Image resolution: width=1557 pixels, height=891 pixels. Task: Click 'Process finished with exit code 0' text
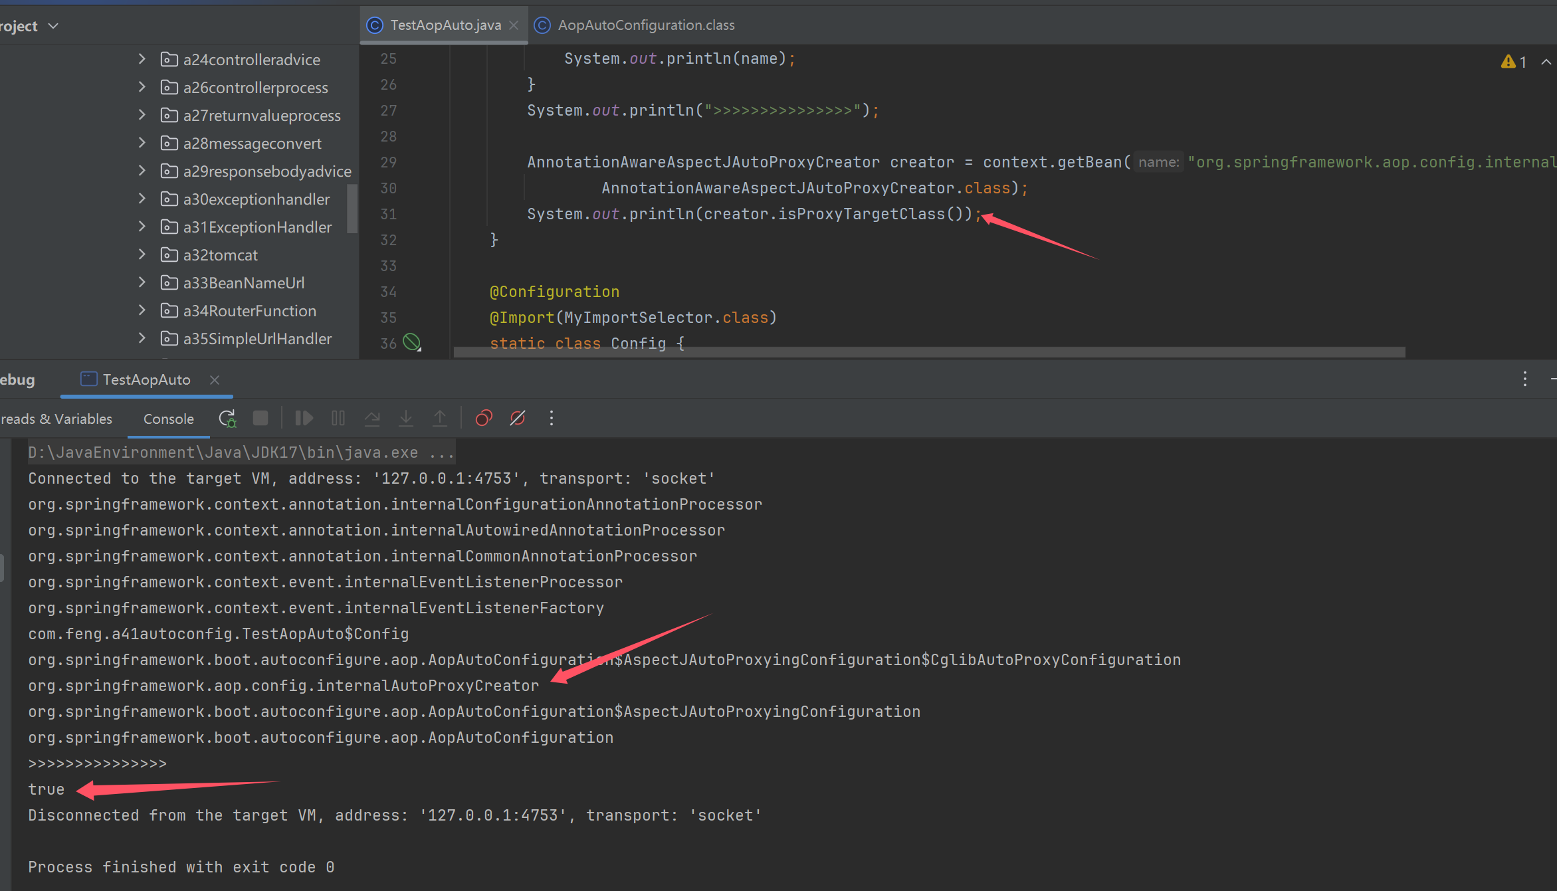(181, 867)
